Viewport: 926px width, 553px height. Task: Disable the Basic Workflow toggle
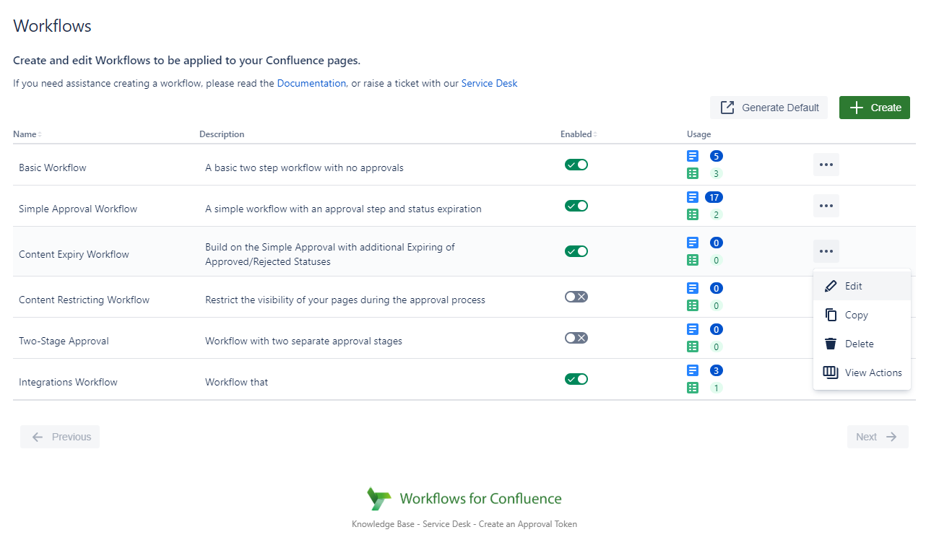pyautogui.click(x=576, y=164)
